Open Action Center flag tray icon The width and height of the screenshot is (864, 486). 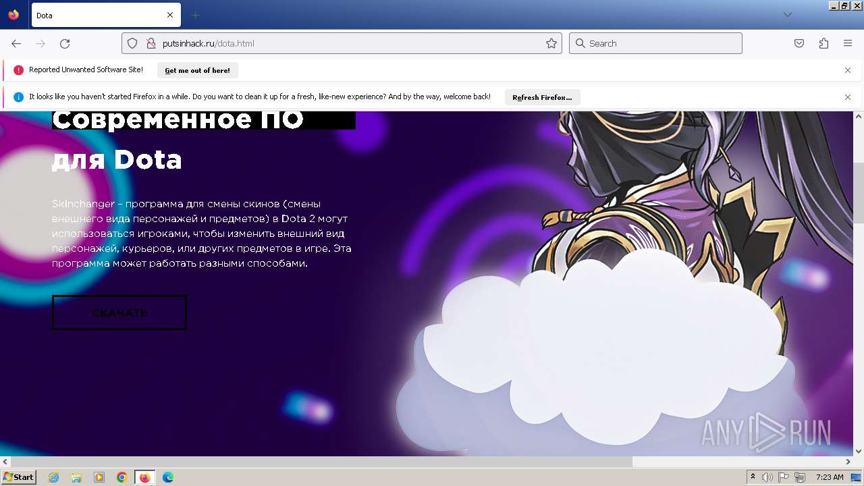click(784, 477)
